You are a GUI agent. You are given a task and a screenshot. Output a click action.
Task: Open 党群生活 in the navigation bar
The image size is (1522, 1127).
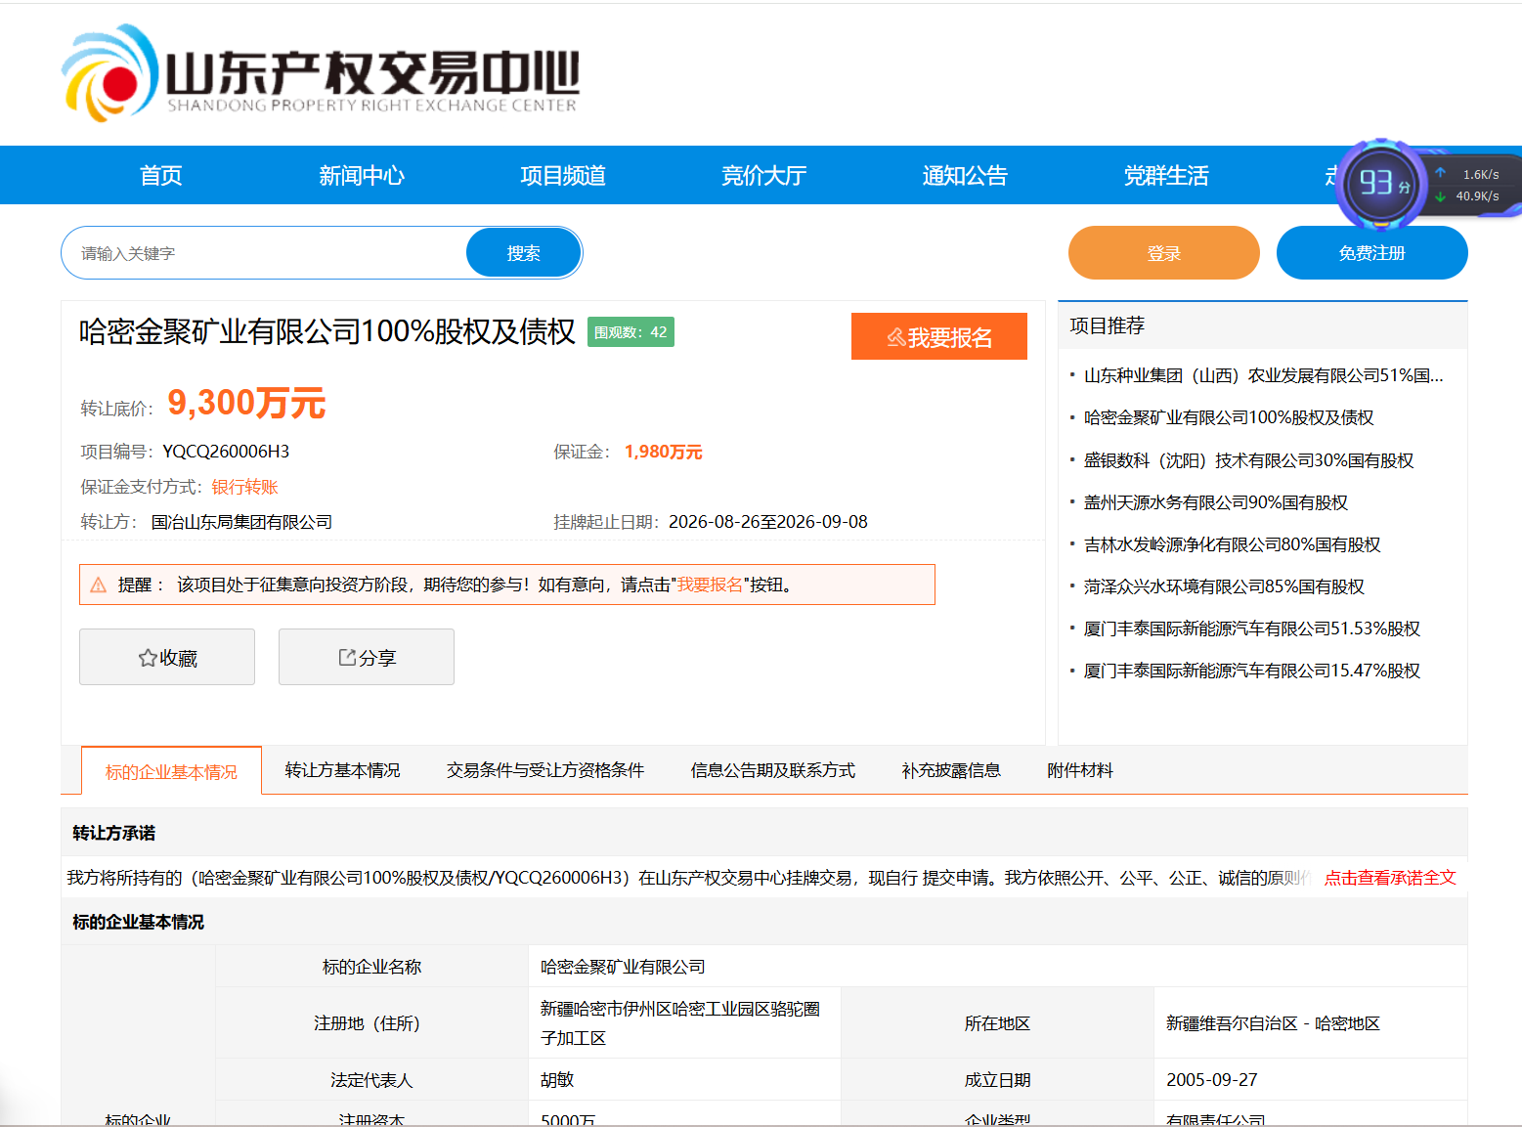[x=1166, y=175]
